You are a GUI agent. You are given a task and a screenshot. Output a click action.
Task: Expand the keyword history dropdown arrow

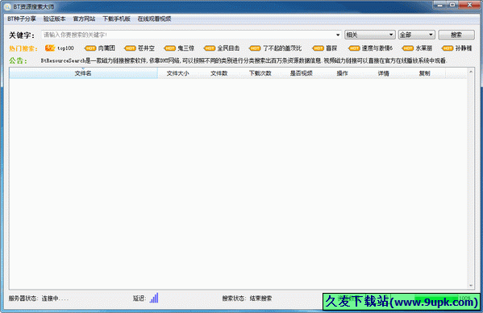point(338,35)
